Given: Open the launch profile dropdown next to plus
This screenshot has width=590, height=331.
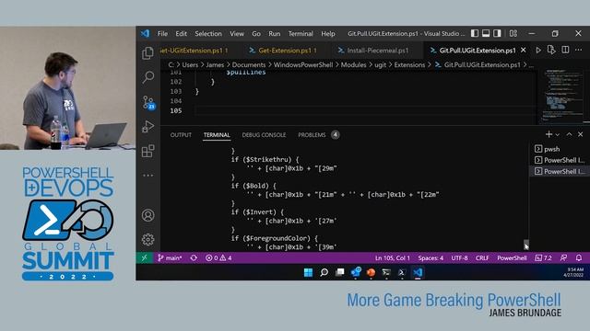Looking at the screenshot, I should pos(557,135).
